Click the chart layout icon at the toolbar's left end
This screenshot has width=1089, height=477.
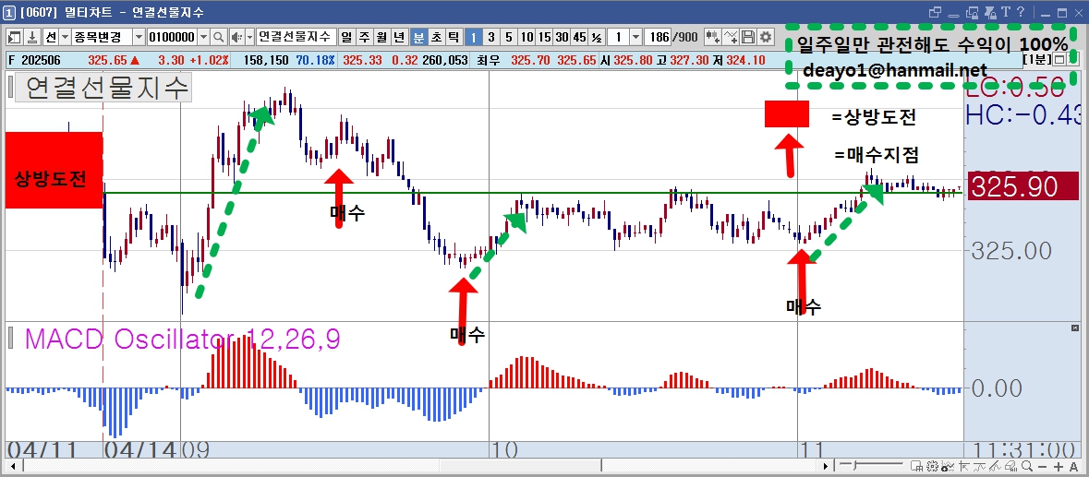tap(15, 37)
